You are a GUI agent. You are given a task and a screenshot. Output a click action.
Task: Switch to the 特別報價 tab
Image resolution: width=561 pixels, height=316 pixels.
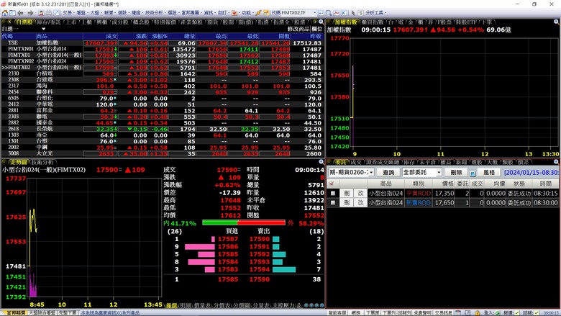165,22
